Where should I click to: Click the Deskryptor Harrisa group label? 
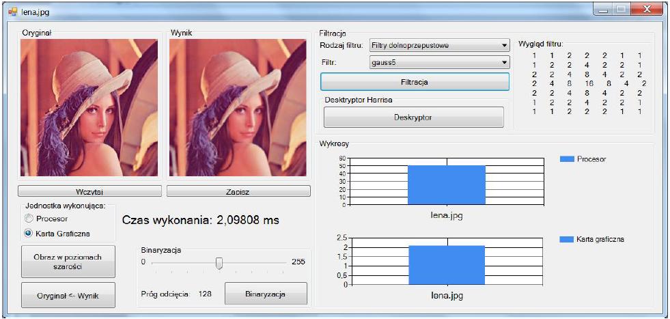click(x=359, y=100)
